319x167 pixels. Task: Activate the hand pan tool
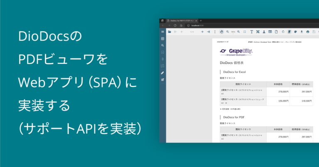pyautogui.click(x=221, y=32)
